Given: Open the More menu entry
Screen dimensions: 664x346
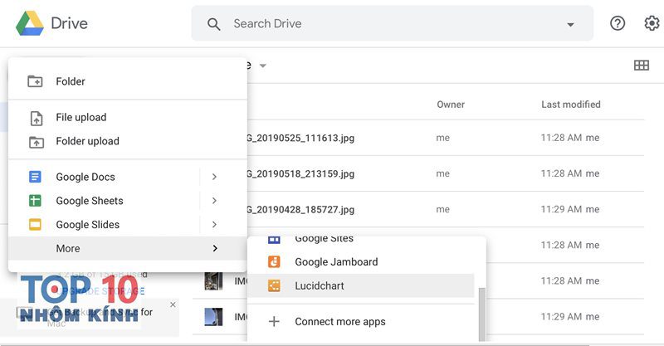Looking at the screenshot, I should point(128,248).
